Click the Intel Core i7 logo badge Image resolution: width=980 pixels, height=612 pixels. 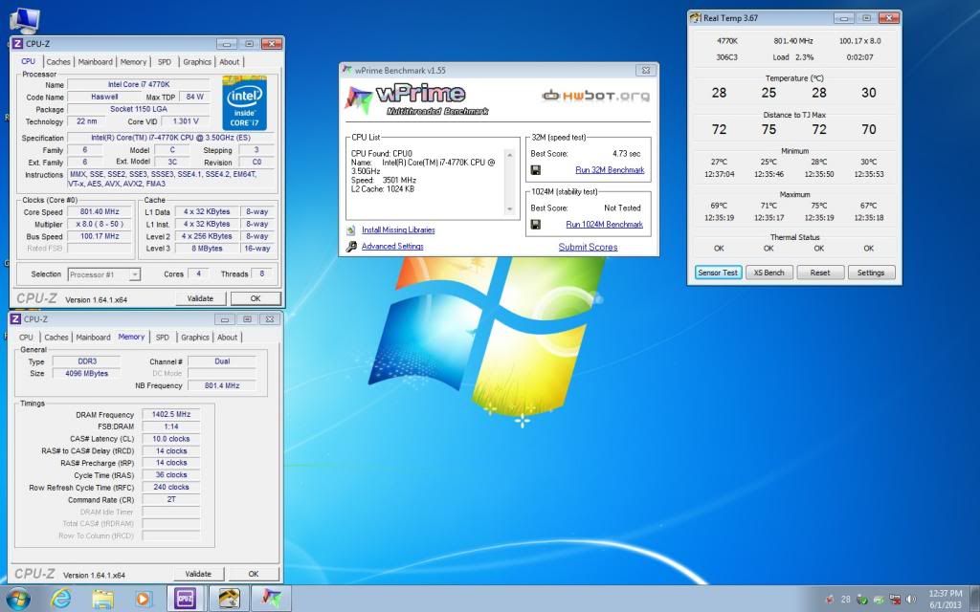click(244, 103)
